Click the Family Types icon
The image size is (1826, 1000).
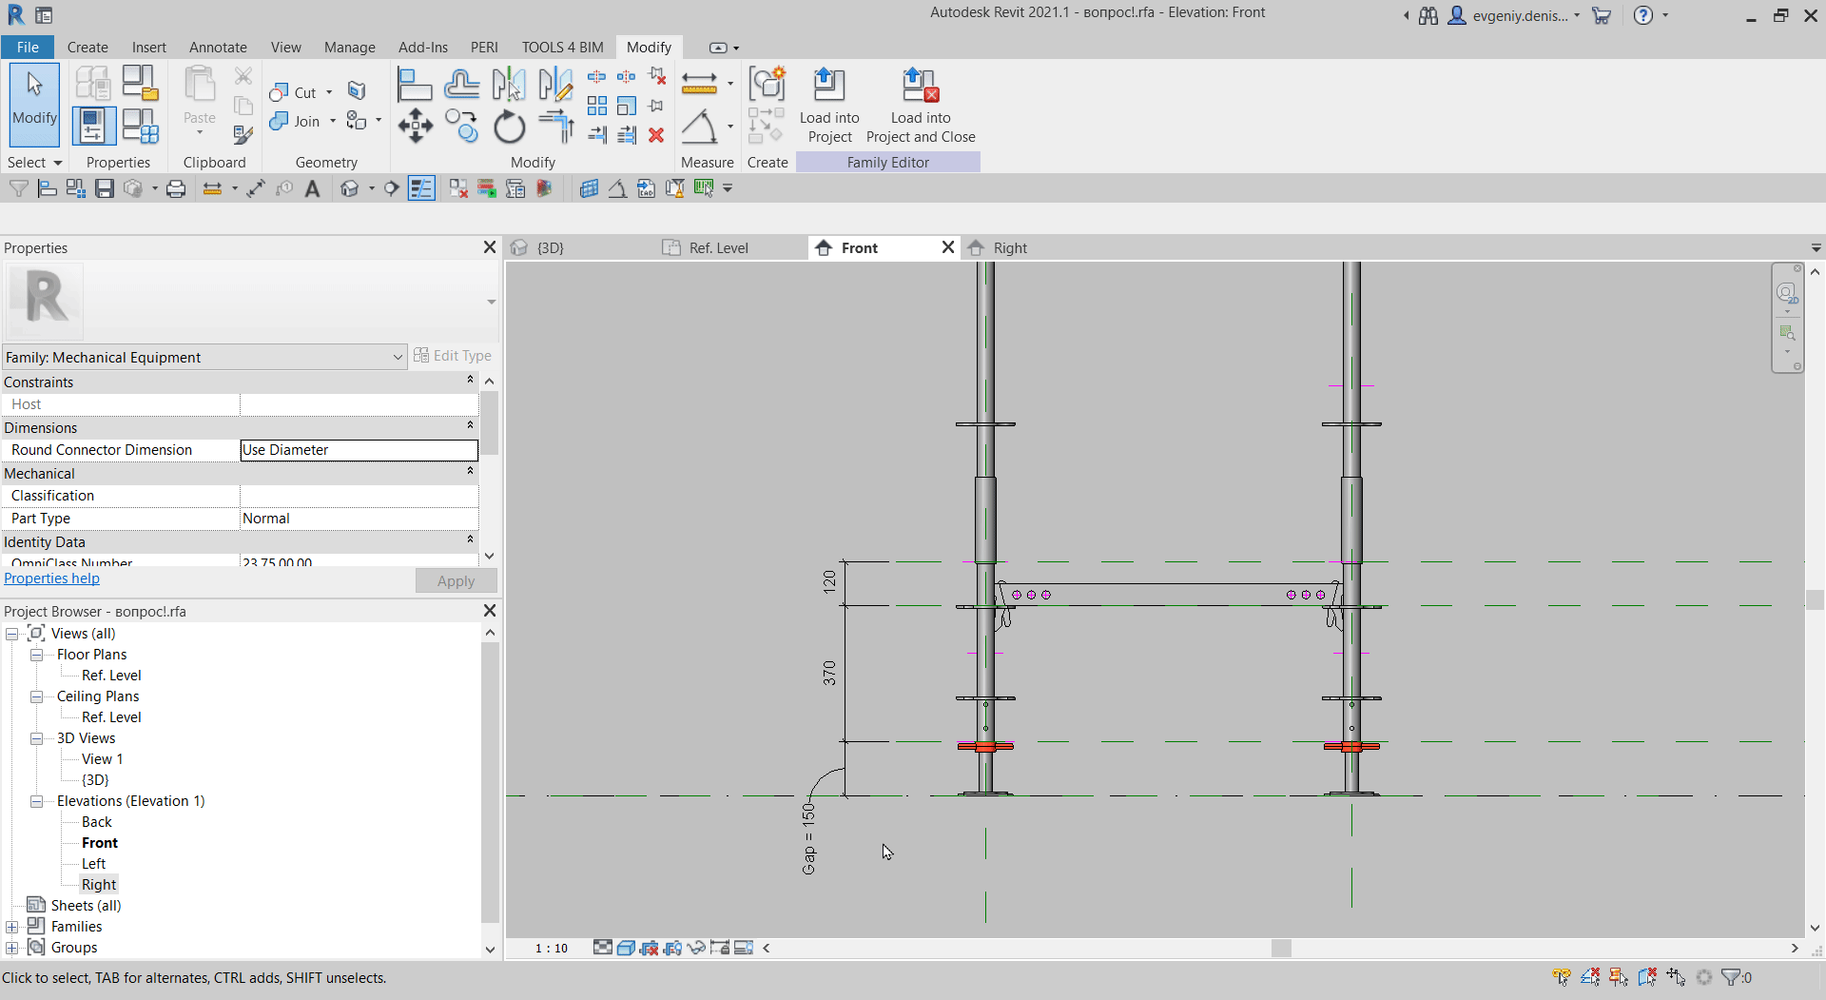(x=141, y=126)
